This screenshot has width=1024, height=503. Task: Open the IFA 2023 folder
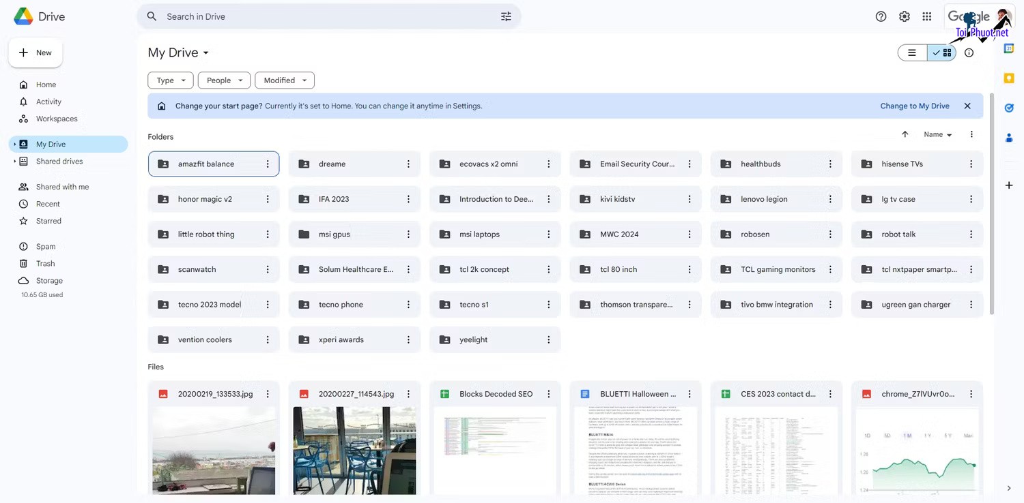coord(354,199)
